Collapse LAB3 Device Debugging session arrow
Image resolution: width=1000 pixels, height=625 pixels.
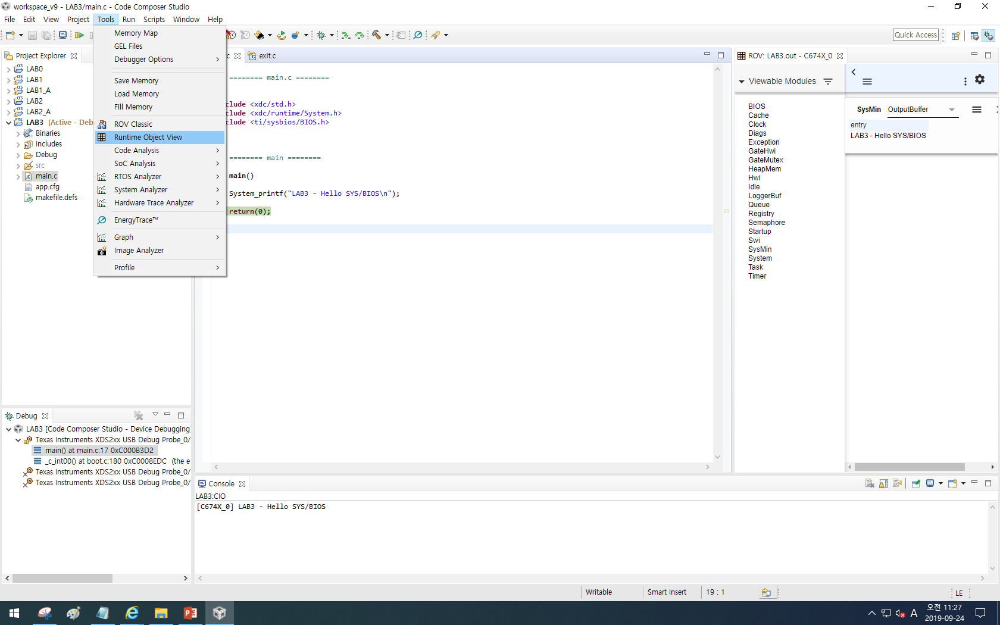pyautogui.click(x=8, y=429)
